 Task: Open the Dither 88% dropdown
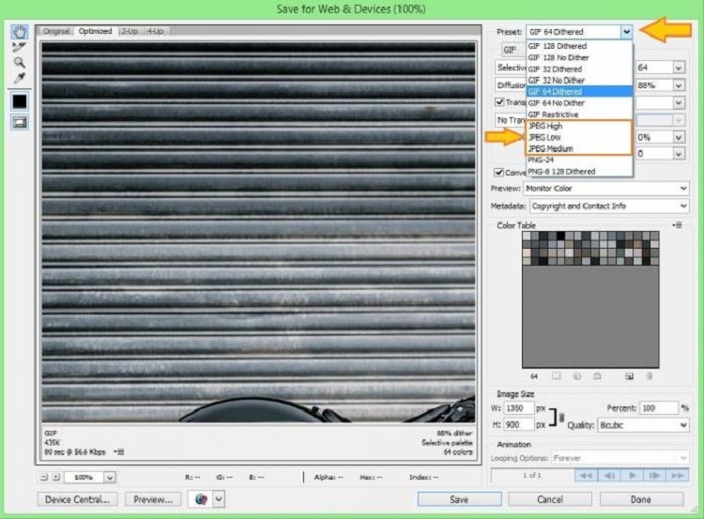tap(679, 85)
